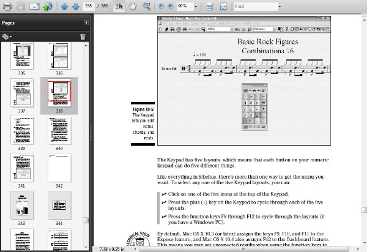Click the trash icon in Pages panel
Image resolution: width=367 pixels, height=252 pixels.
click(83, 37)
